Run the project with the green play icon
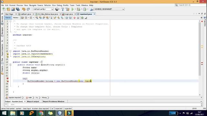 72,9
